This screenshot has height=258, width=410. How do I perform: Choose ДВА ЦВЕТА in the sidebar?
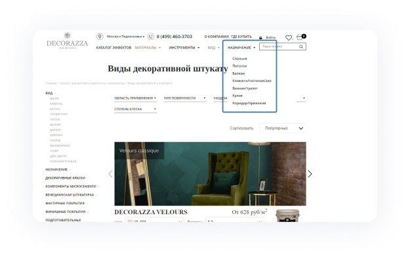58,156
